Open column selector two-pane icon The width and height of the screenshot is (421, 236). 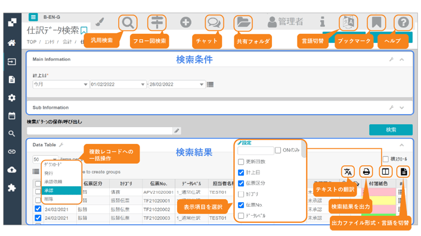click(386, 172)
